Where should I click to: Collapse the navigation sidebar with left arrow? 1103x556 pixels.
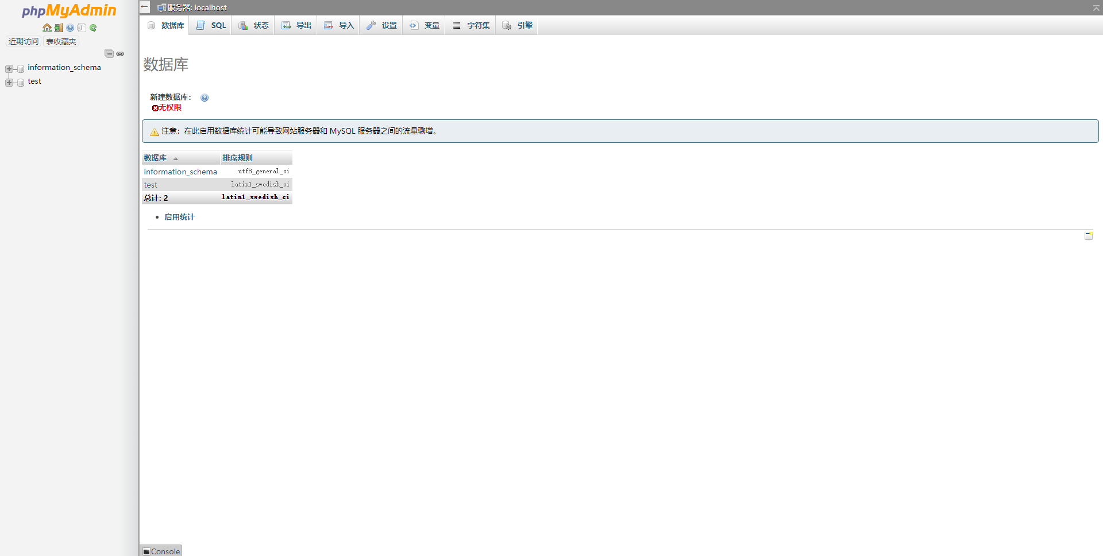point(144,7)
